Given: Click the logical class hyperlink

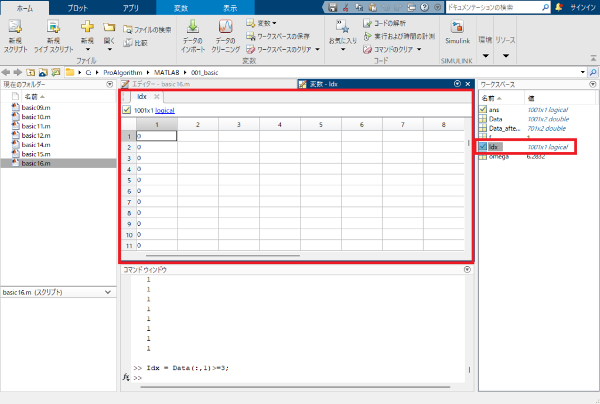Looking at the screenshot, I should (x=165, y=110).
